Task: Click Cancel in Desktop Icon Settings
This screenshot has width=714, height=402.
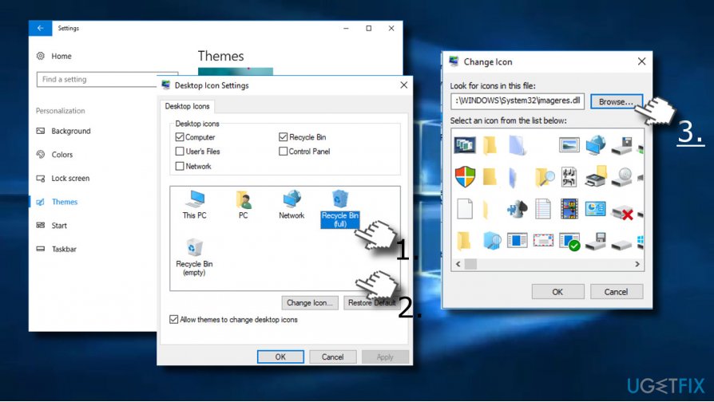Action: tap(332, 357)
